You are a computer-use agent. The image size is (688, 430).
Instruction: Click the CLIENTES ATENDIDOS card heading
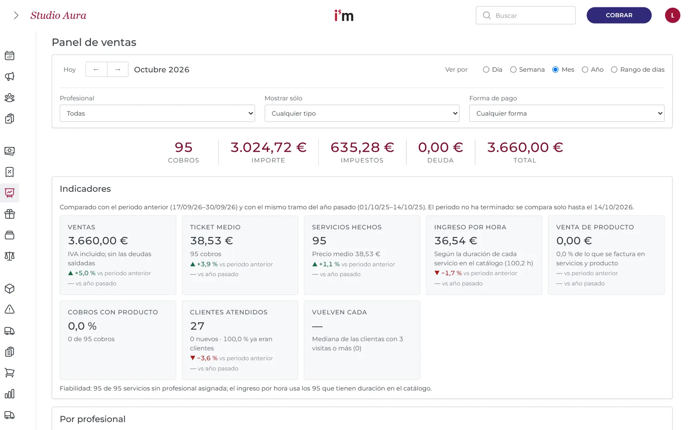point(229,312)
